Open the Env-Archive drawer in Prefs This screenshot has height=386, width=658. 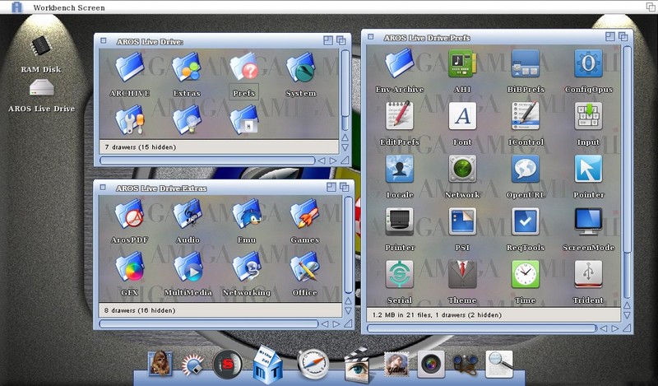(x=400, y=63)
